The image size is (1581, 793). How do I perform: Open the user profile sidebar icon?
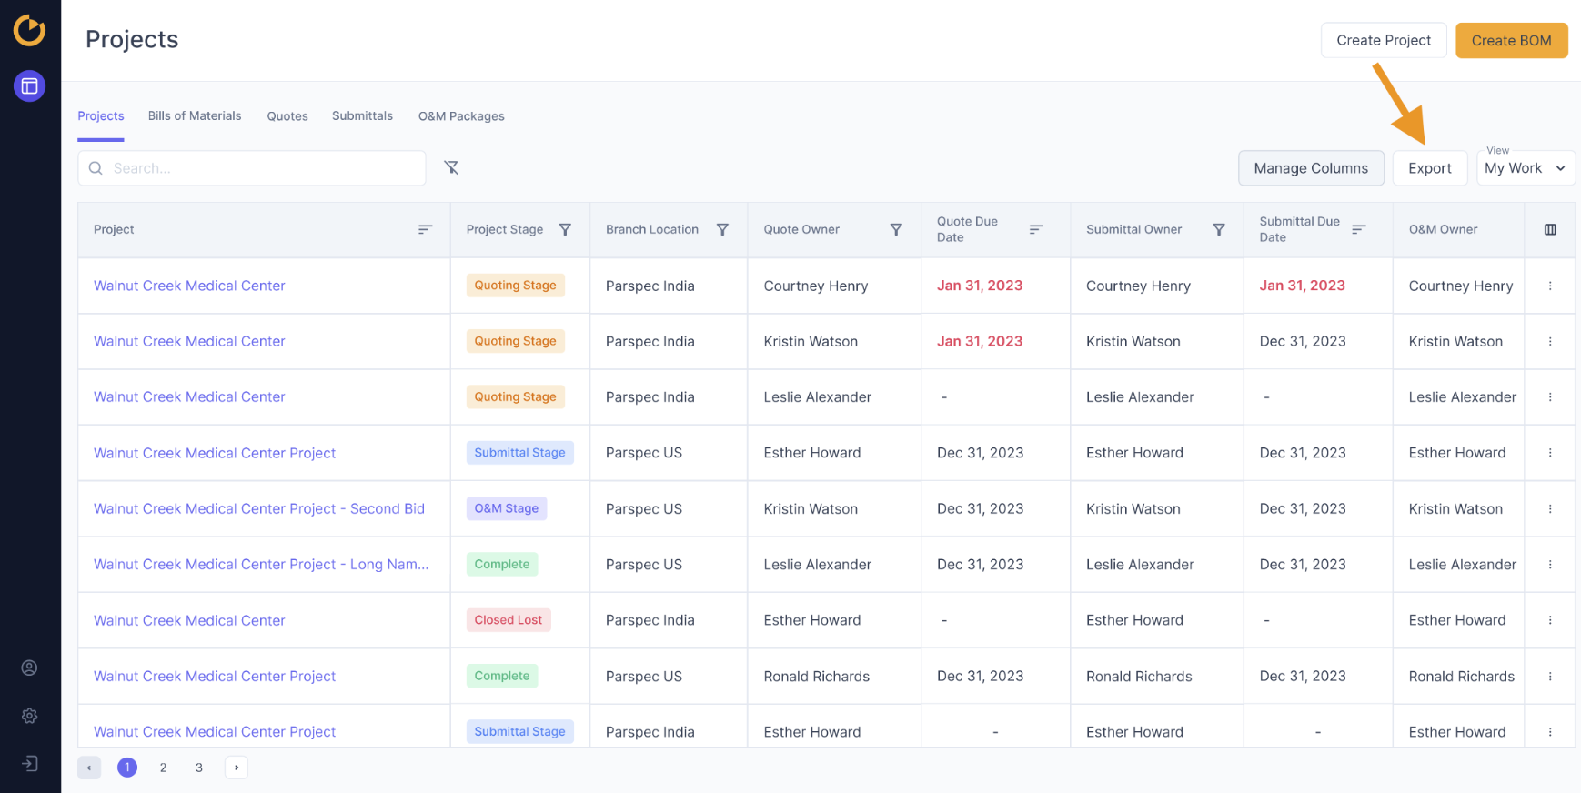point(29,668)
